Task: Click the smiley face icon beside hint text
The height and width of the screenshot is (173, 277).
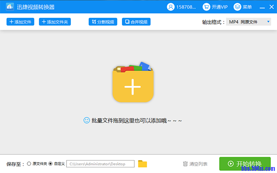Action: [x=87, y=121]
